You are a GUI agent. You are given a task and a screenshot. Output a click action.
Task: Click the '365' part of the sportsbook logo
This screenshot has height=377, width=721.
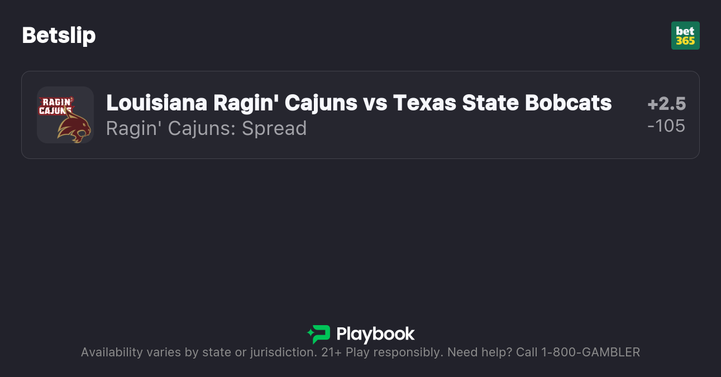[x=685, y=41]
